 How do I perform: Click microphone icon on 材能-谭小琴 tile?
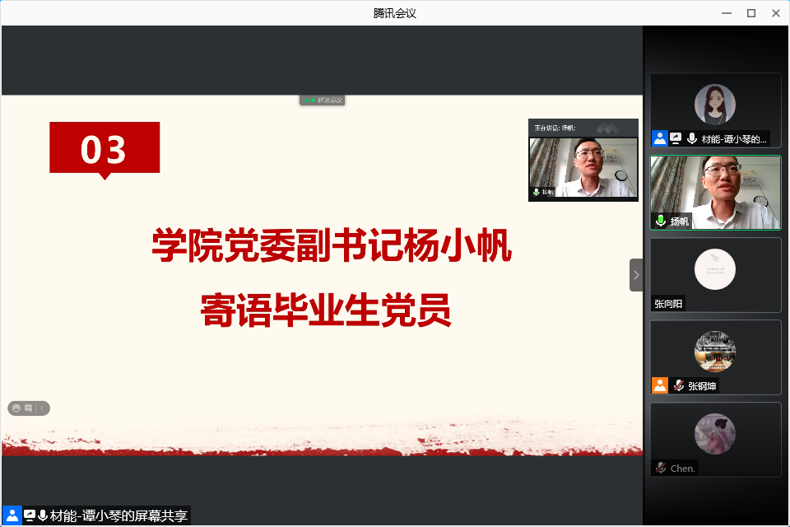click(x=692, y=138)
